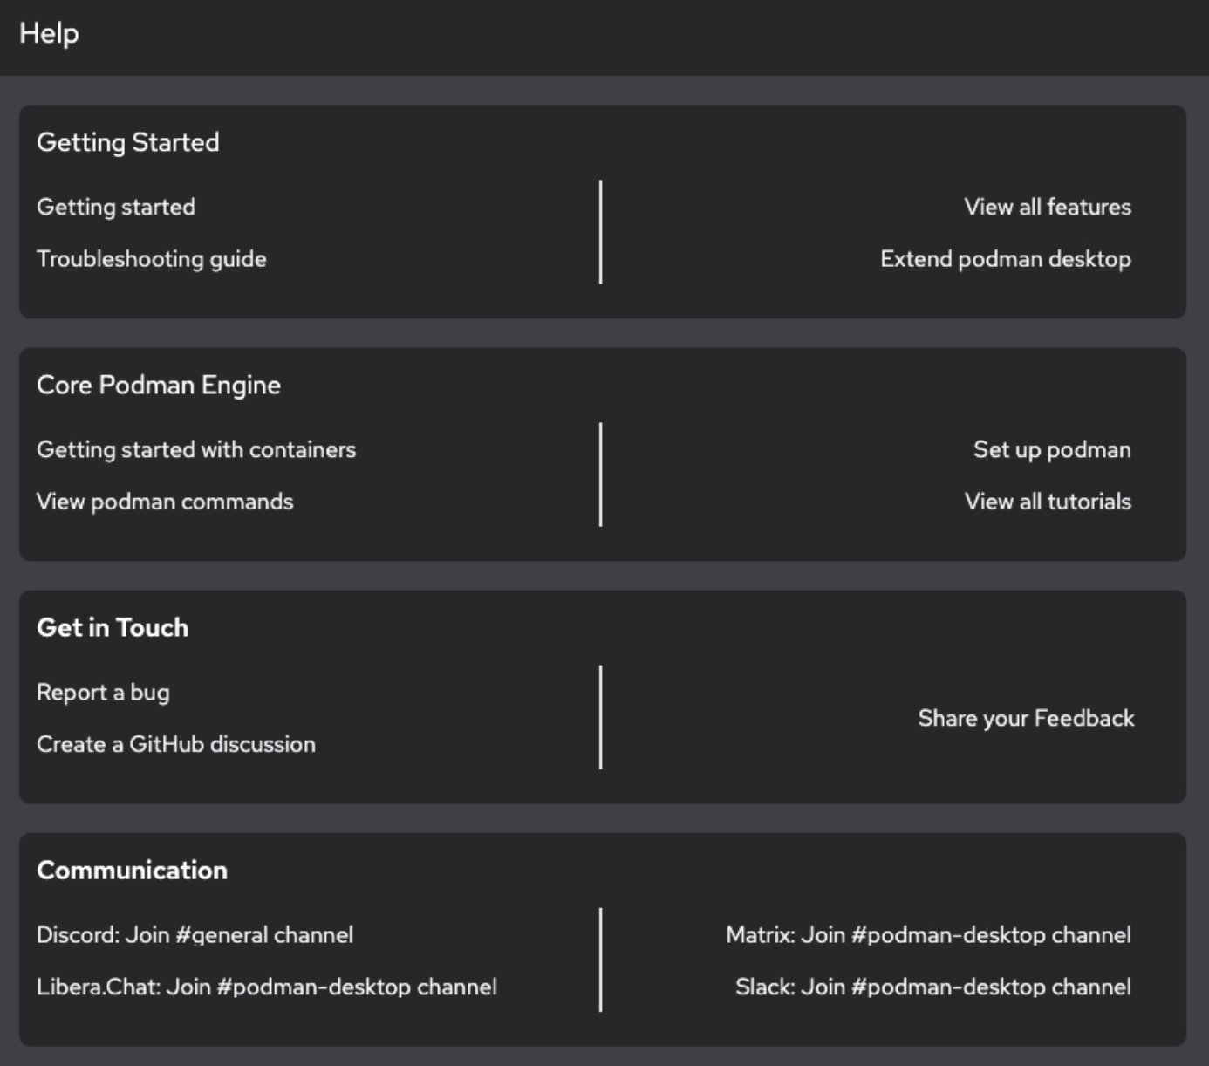The image size is (1209, 1066).
Task: Select Create a GitHub discussion
Action: click(x=176, y=744)
